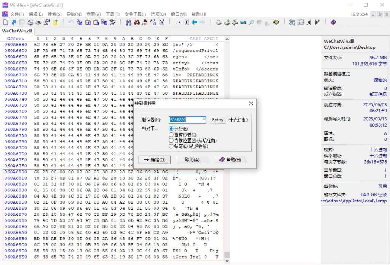Click the 取消(A) cancel button
The image size is (390, 265).
(192, 160)
